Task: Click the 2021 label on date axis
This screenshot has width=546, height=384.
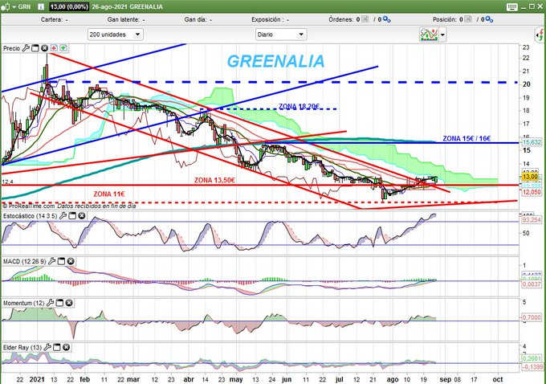Action: tap(37, 379)
